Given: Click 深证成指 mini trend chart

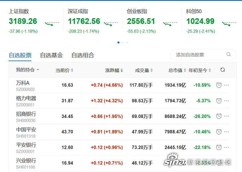Looking at the screenshot, I should pyautogui.click(x=111, y=24).
